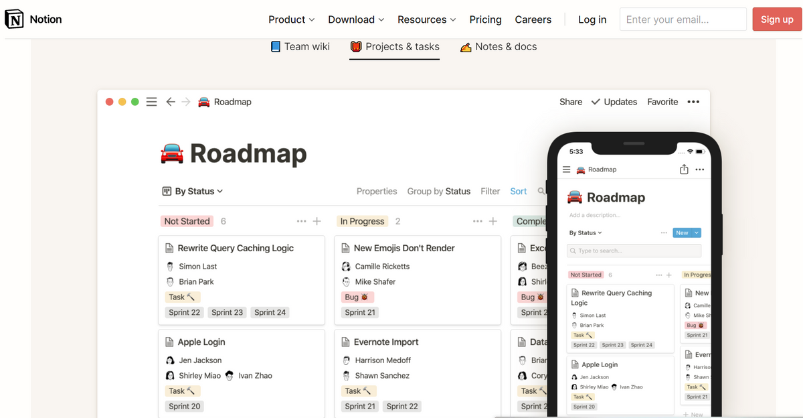Viewport: 803px width, 418px height.
Task: Click Sprint 20 tag on Apple Login card
Action: pos(185,406)
